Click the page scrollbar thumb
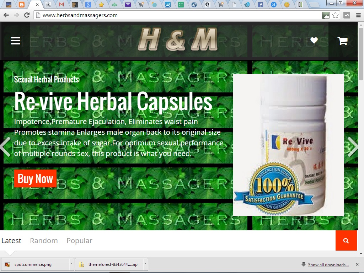The height and width of the screenshot is (273, 364). [361, 54]
